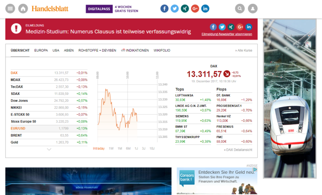322x195 pixels.
Task: Share breaking news on Facebook
Action: pyautogui.click(x=213, y=27)
